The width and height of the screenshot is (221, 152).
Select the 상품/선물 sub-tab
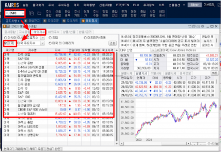(x=69, y=32)
